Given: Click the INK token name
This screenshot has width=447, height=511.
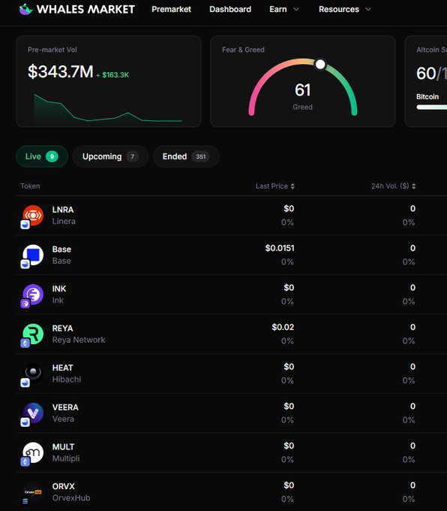Looking at the screenshot, I should point(59,289).
